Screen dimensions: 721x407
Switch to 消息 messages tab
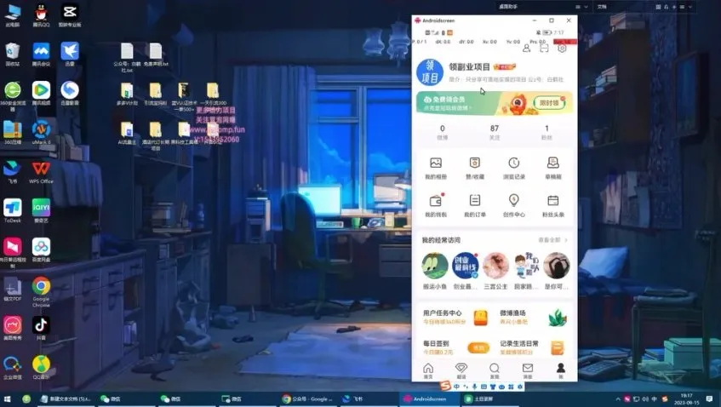(x=527, y=370)
